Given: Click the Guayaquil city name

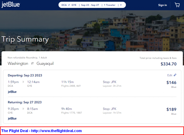Looking at the screenshot, I should click(45, 63).
